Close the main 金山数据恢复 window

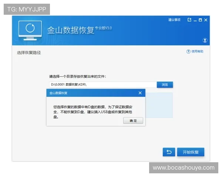(206, 20)
